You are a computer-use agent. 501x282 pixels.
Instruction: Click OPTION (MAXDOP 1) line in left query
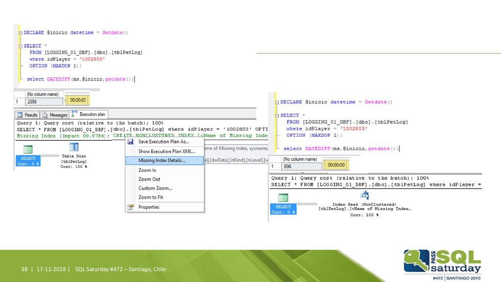point(55,66)
